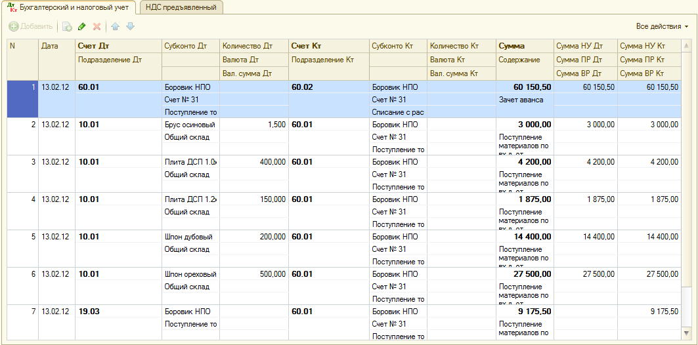Screen dimensions: 698x345
Task: Click the Подразделение Дт header cell
Action: (x=118, y=60)
